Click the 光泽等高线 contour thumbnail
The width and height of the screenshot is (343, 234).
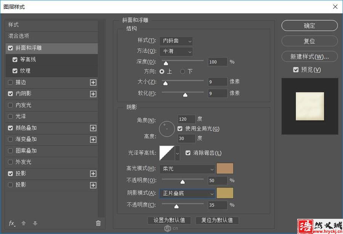(167, 153)
